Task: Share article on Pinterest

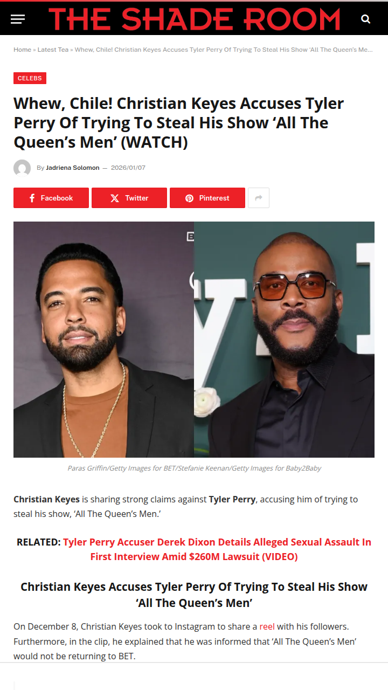Action: (207, 198)
